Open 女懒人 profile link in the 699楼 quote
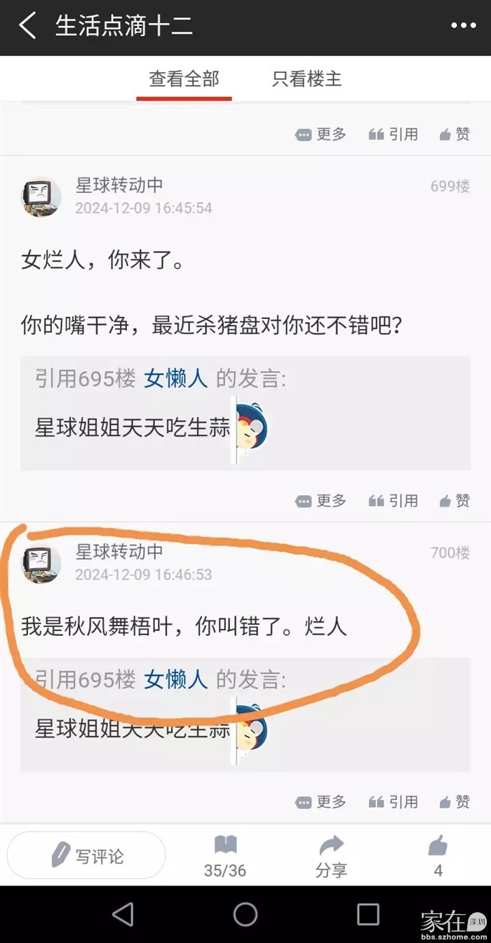This screenshot has height=943, width=491. (x=176, y=379)
